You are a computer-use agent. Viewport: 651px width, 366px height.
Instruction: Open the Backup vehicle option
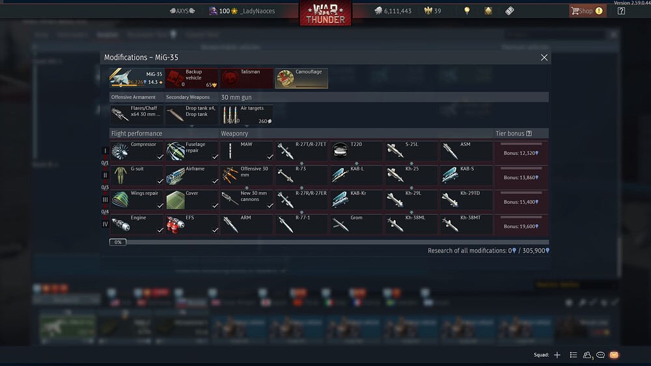point(191,78)
